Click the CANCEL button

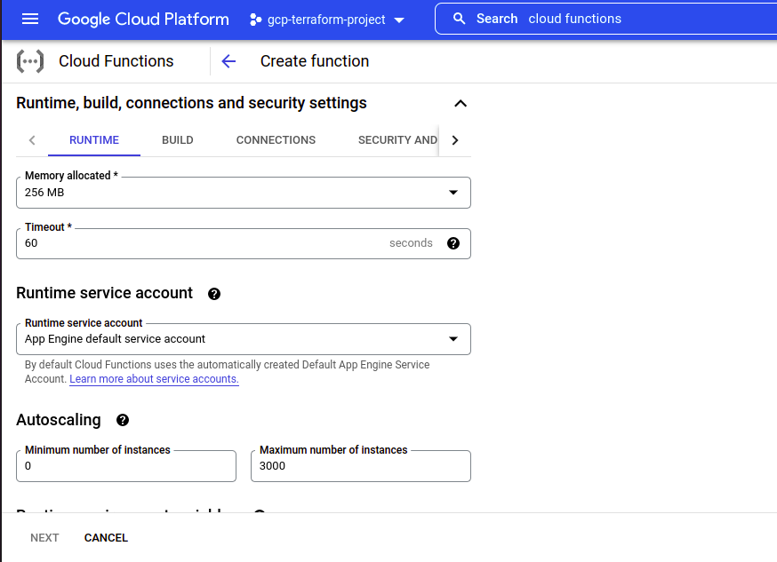(x=106, y=538)
